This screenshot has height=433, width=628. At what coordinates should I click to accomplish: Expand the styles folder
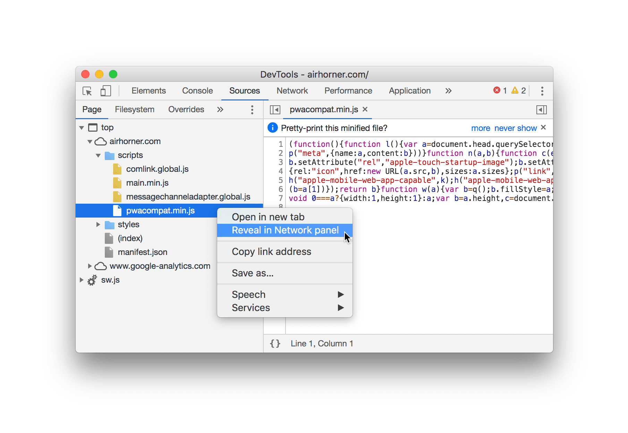(x=98, y=224)
